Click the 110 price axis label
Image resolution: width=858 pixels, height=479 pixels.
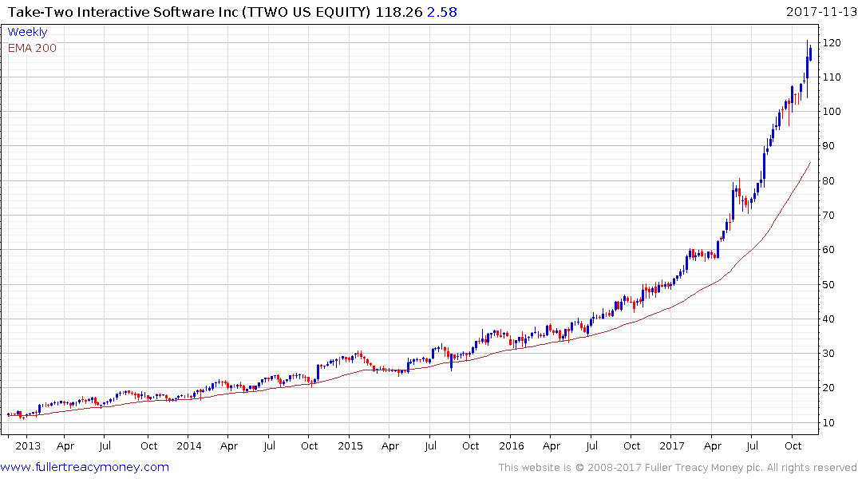tap(832, 77)
